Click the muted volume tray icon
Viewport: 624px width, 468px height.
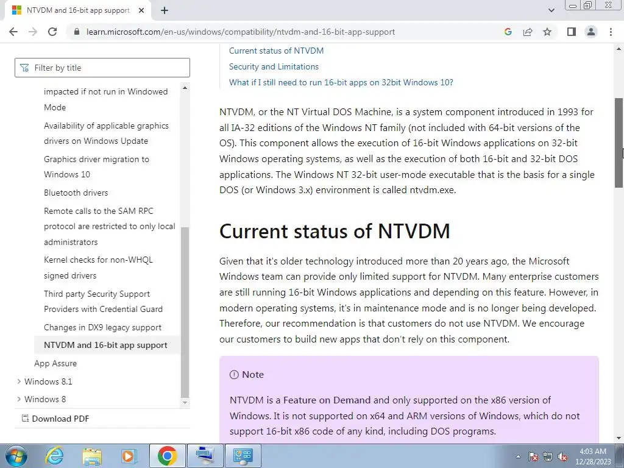[x=562, y=456]
